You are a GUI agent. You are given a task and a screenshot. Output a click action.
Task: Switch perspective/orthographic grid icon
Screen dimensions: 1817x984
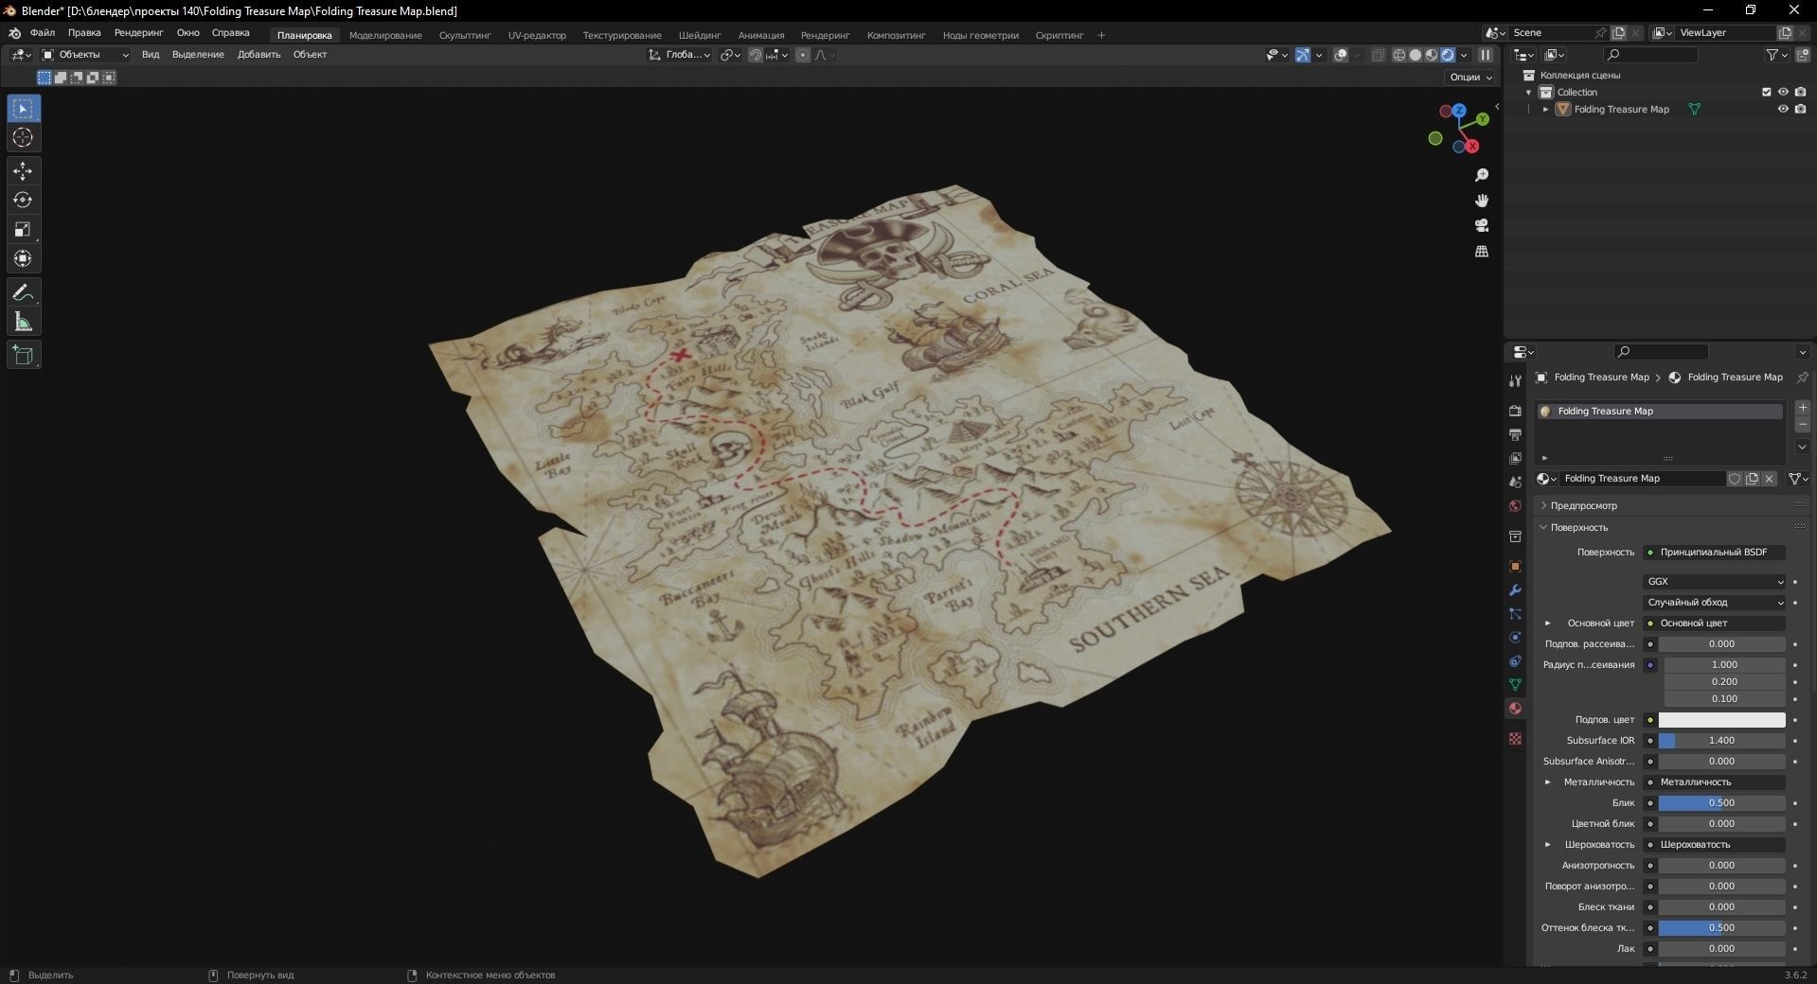[1482, 251]
